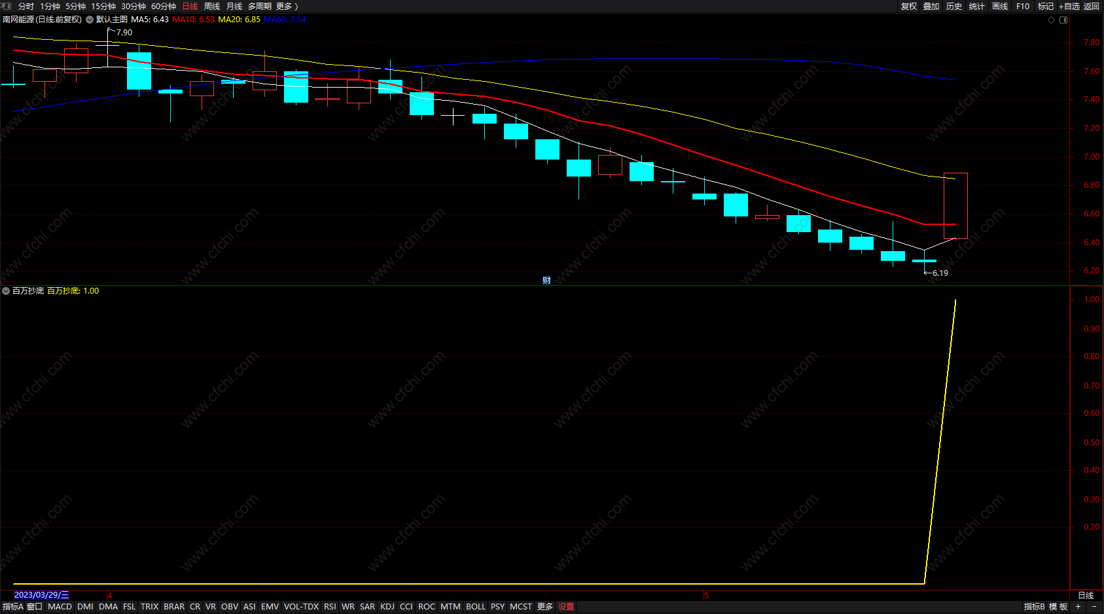Switch sub-chart to RSI indicator

pos(330,607)
